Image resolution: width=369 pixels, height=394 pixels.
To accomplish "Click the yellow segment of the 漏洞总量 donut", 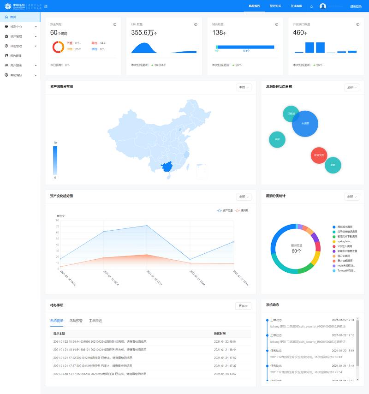I will pos(316,257).
